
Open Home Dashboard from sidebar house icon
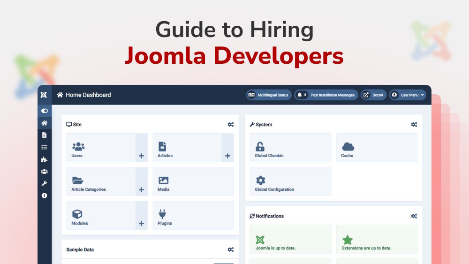(44, 123)
